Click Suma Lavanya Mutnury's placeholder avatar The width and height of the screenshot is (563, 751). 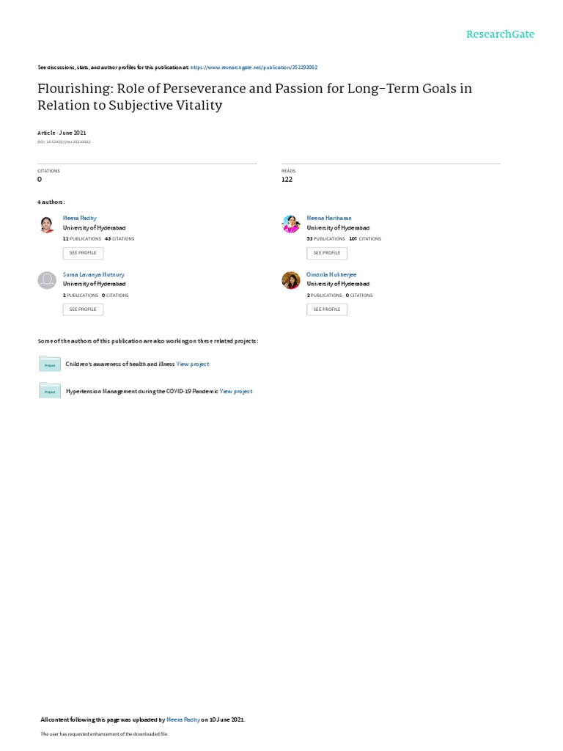[47, 281]
